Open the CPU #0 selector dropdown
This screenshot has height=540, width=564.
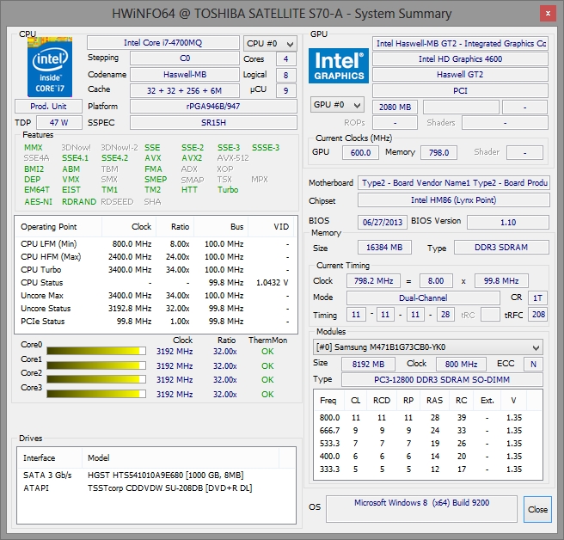point(270,44)
